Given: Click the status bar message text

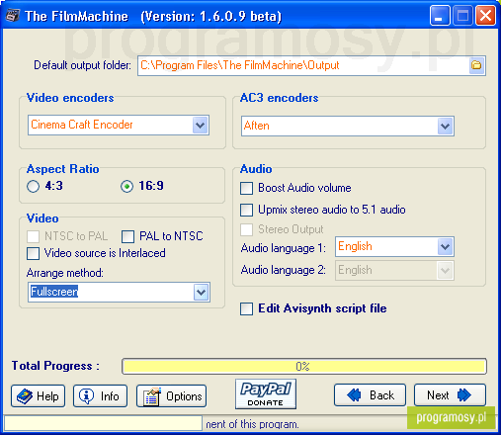Looking at the screenshot, I should [x=252, y=424].
